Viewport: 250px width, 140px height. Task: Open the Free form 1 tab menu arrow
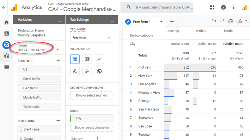[161, 22]
